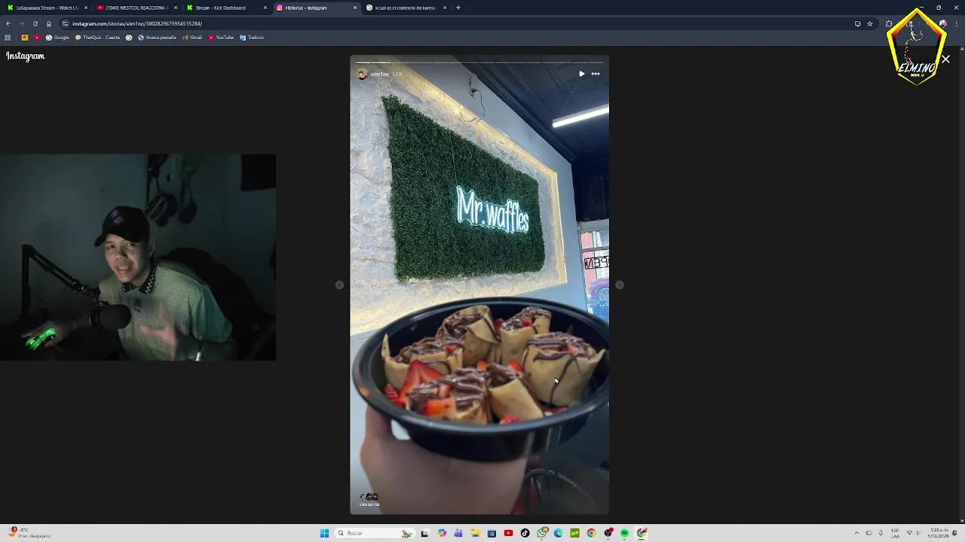Open the Nueva pestaña bookmark

157,38
